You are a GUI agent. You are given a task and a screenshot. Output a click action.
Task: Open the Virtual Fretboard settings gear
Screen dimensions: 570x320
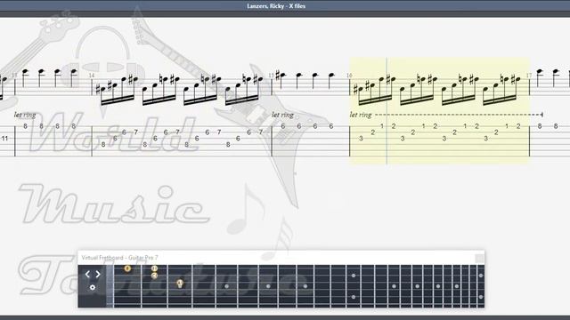tap(93, 287)
